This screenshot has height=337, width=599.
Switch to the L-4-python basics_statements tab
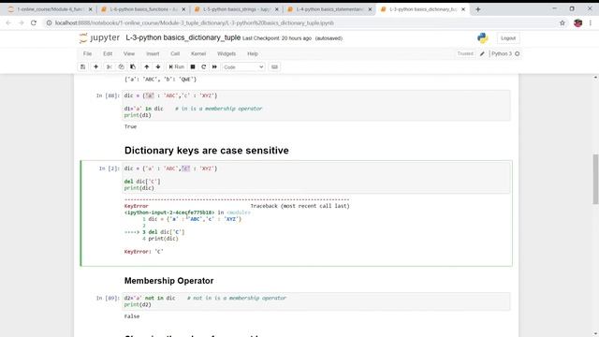tap(329, 9)
